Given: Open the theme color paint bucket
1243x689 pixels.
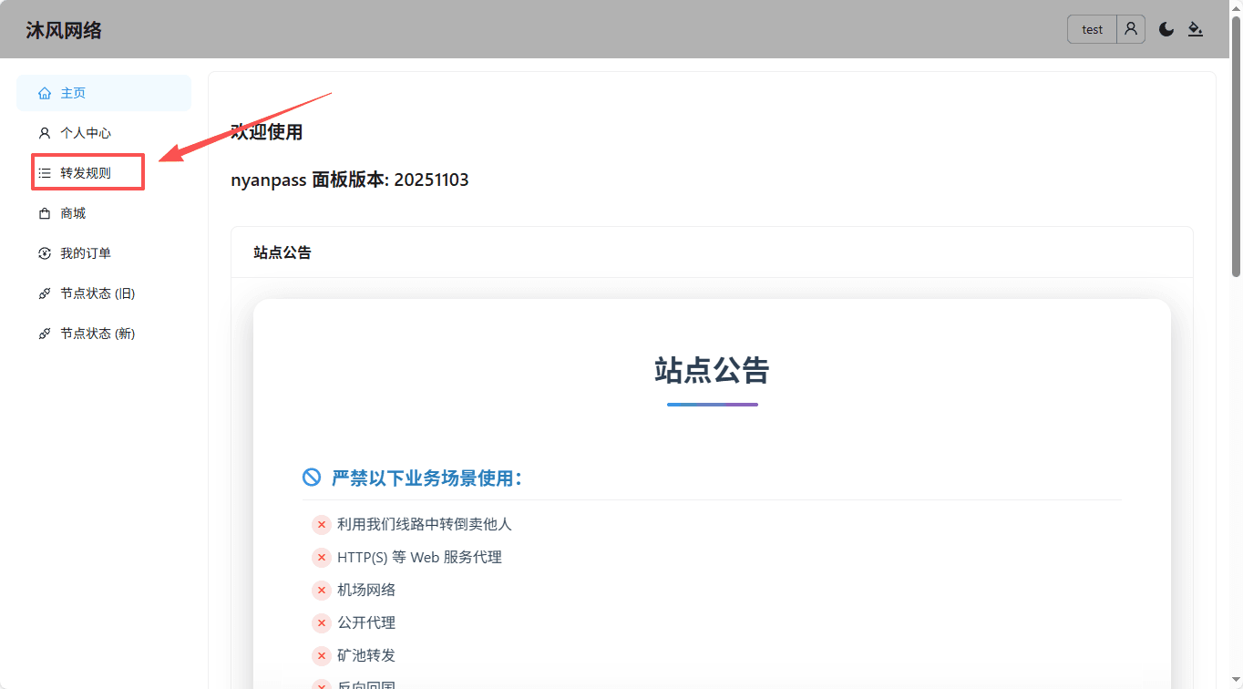Looking at the screenshot, I should tap(1196, 29).
